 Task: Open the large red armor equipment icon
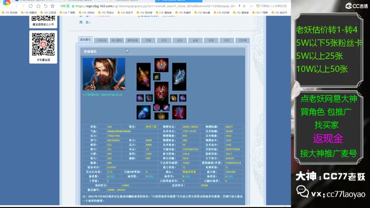161,92
